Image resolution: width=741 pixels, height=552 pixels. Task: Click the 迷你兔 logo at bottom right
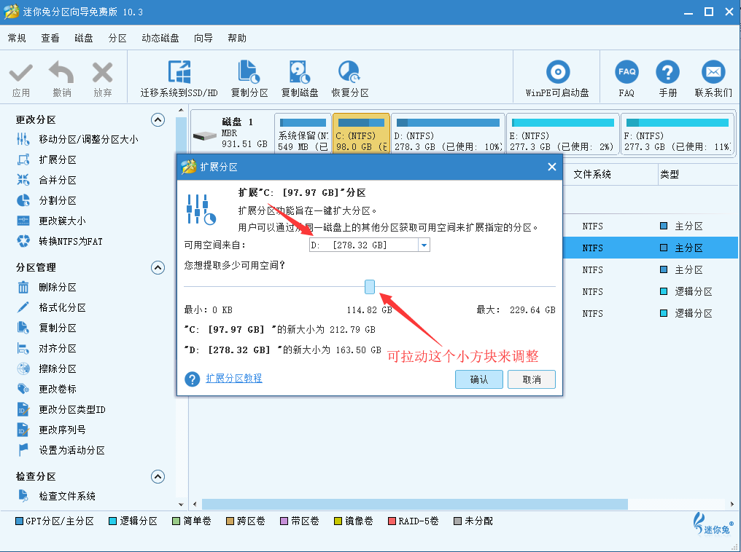click(x=713, y=524)
